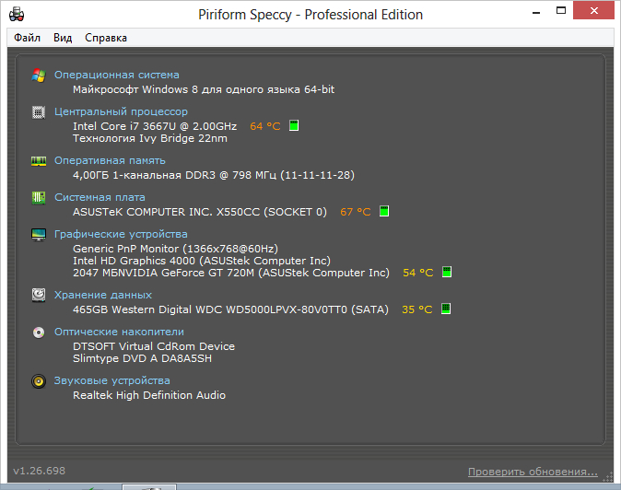Click green temperature indicator next to drive 35 °C
621x490 pixels.
(446, 309)
